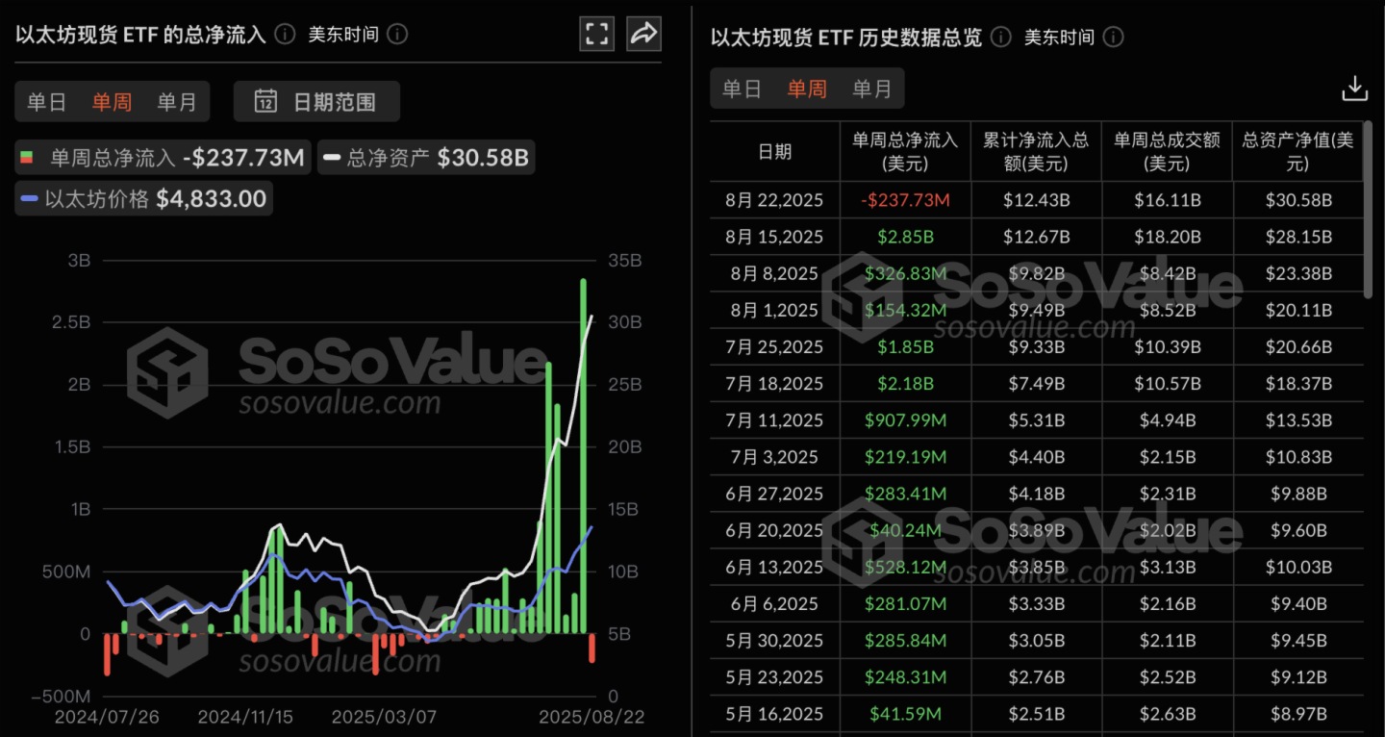Image resolution: width=1385 pixels, height=737 pixels.
Task: Open the 日期范围 date range picker
Action: [x=317, y=101]
